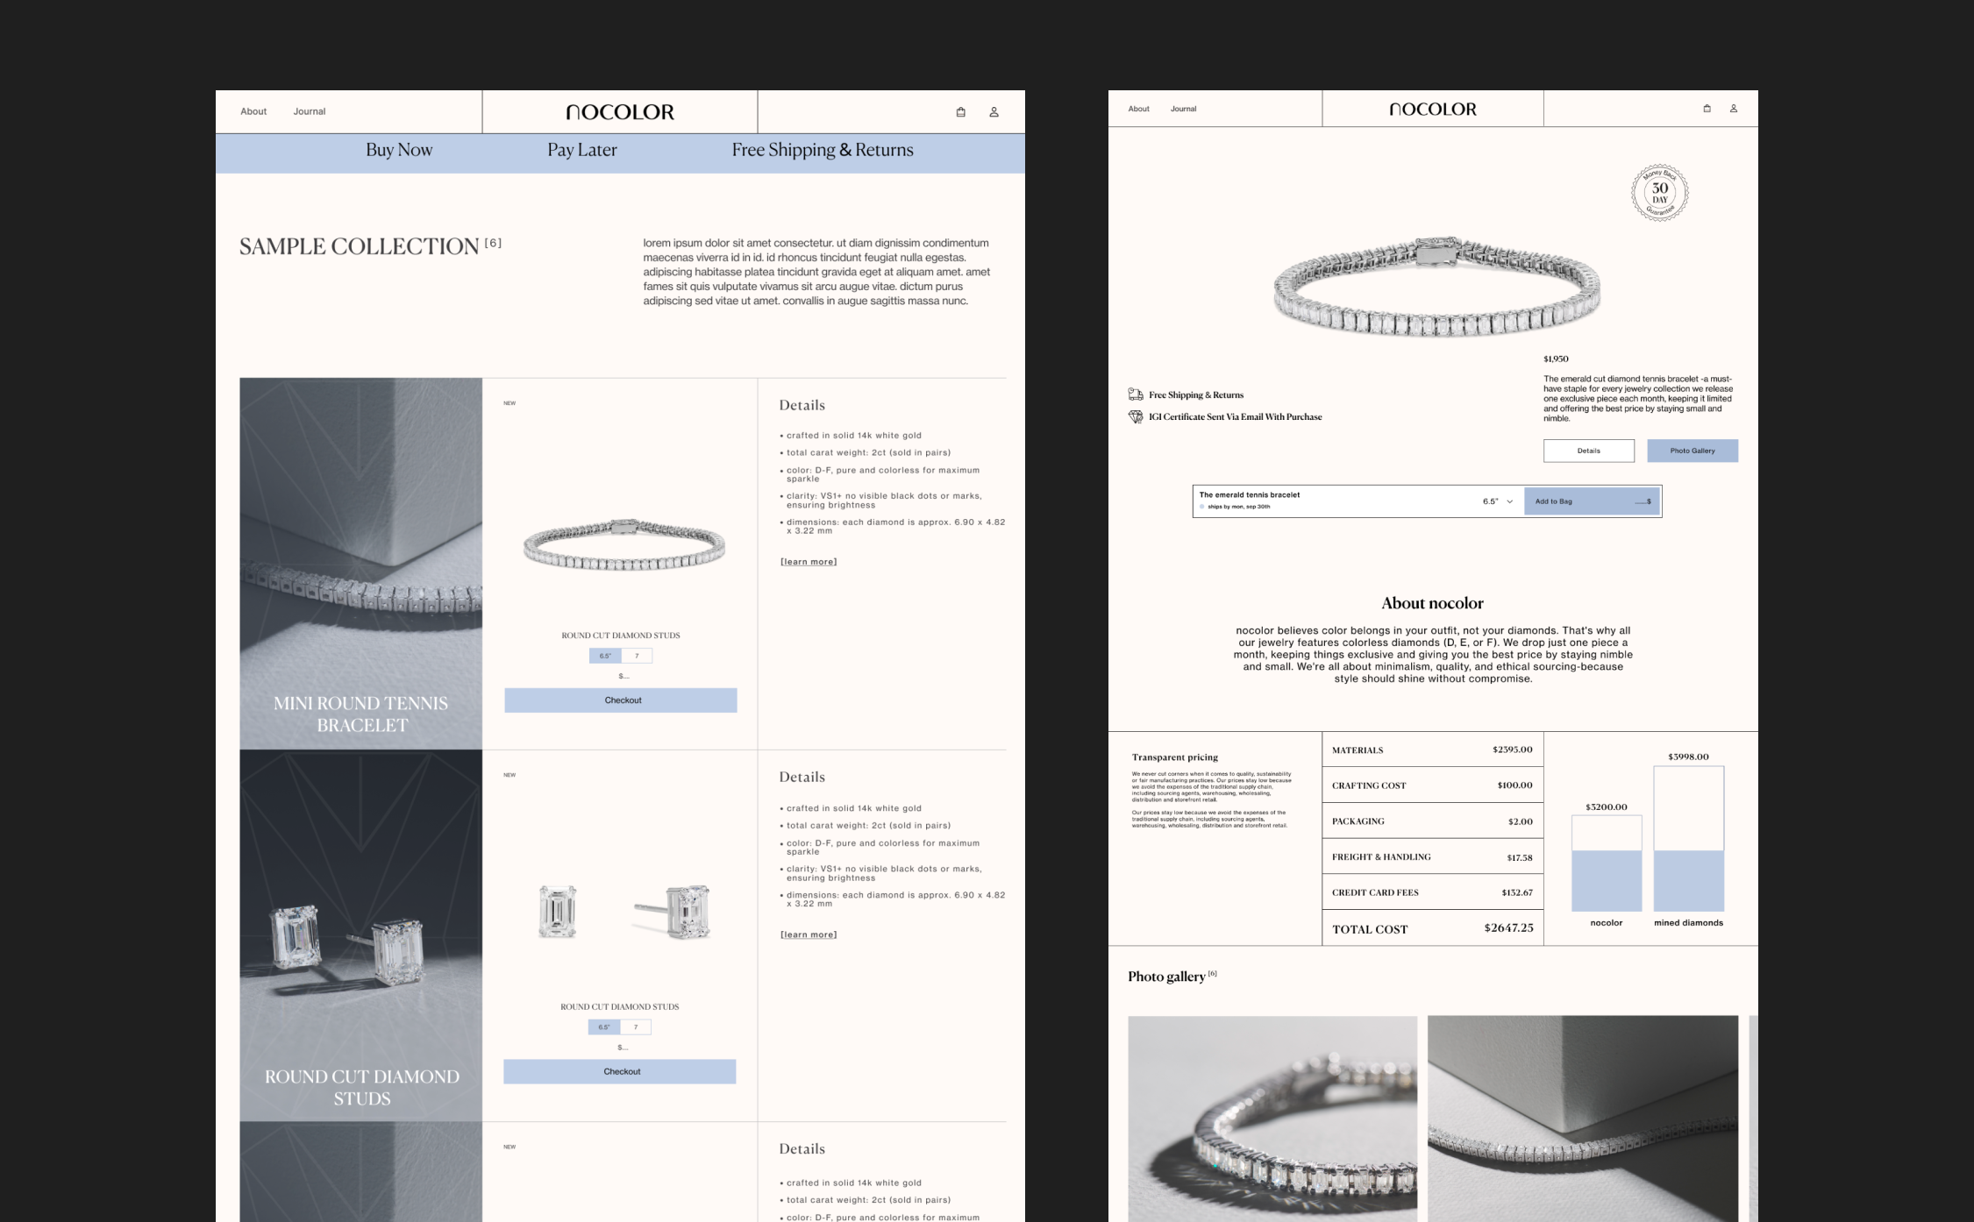The height and width of the screenshot is (1222, 1974).
Task: Open the About menu item
Action: pyautogui.click(x=253, y=111)
